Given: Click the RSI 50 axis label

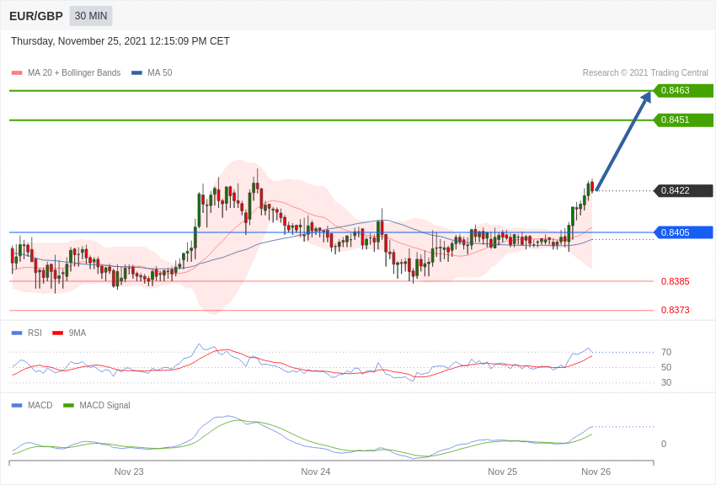Looking at the screenshot, I should [666, 367].
